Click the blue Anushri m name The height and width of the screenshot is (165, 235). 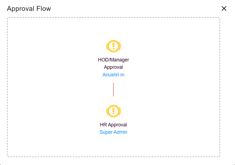point(113,75)
